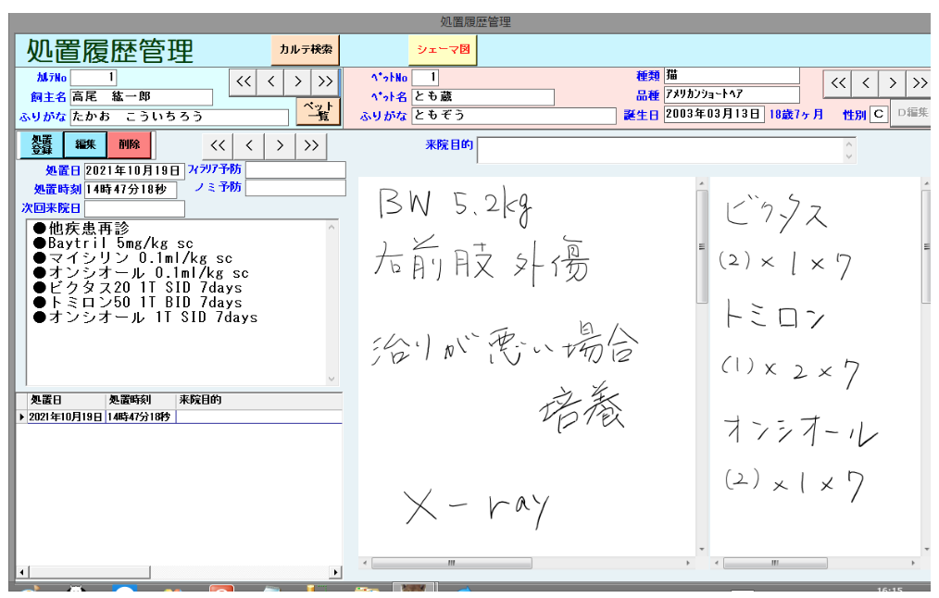This screenshot has height=598, width=939.
Task: Open the シェーマ図 view
Action: [443, 49]
